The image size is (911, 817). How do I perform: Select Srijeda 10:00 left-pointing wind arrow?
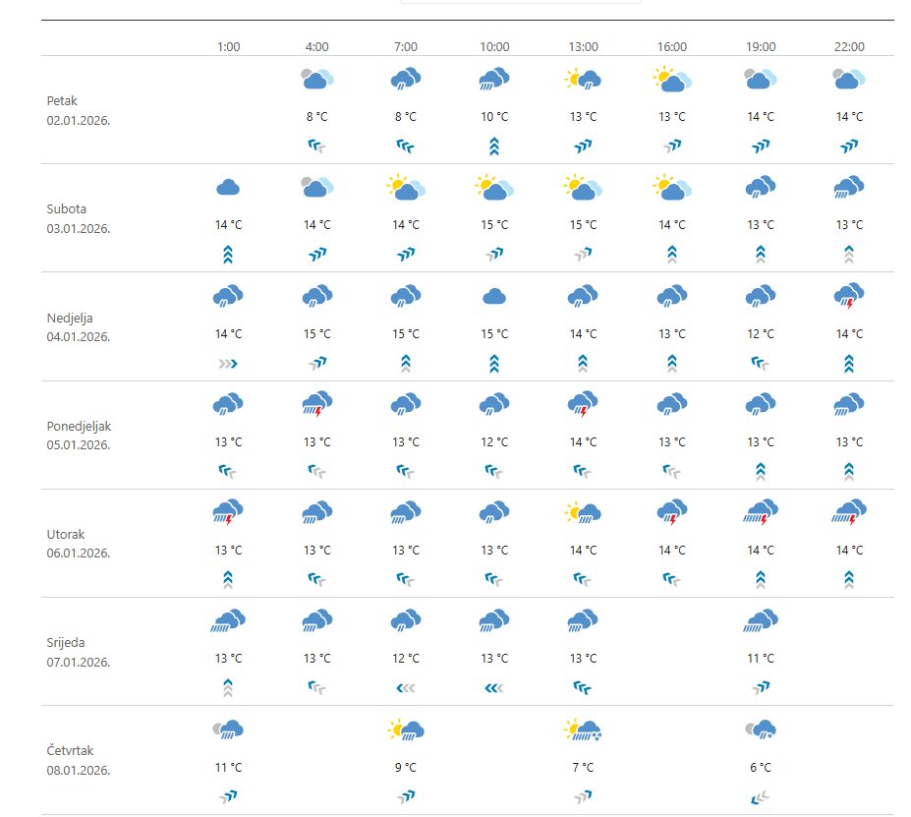tap(494, 687)
